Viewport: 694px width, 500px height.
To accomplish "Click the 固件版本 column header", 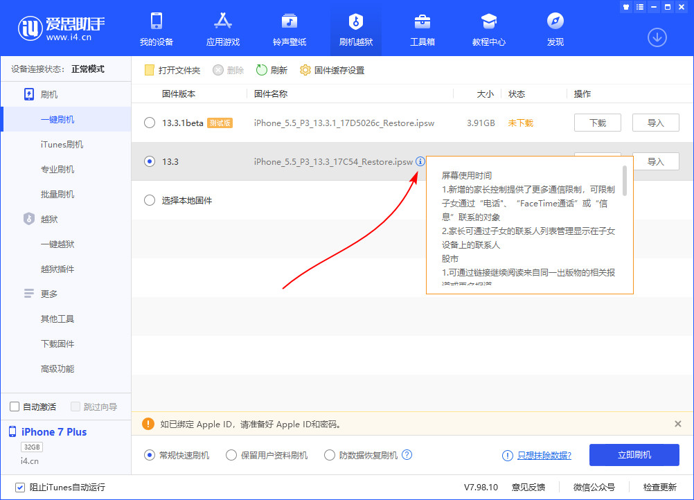I will [x=179, y=93].
